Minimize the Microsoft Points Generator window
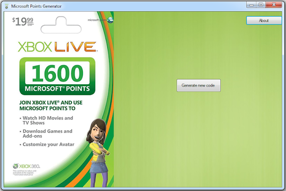Screen dimensions: 286x191 252,4
